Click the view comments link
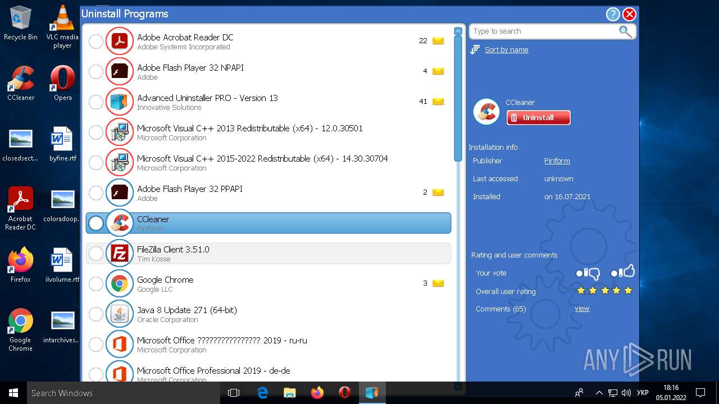This screenshot has width=719, height=404. [x=582, y=309]
